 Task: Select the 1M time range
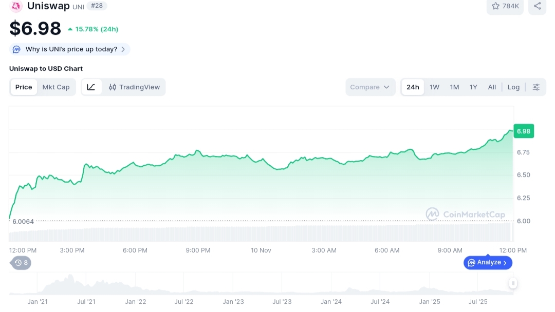[x=454, y=87]
